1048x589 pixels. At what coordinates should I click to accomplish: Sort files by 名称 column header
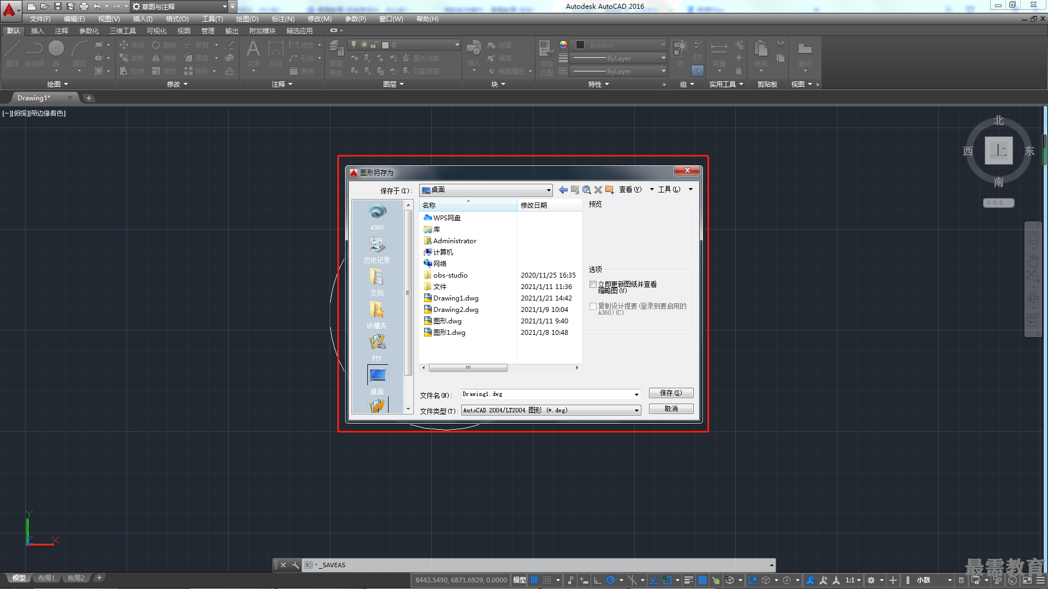coord(468,206)
